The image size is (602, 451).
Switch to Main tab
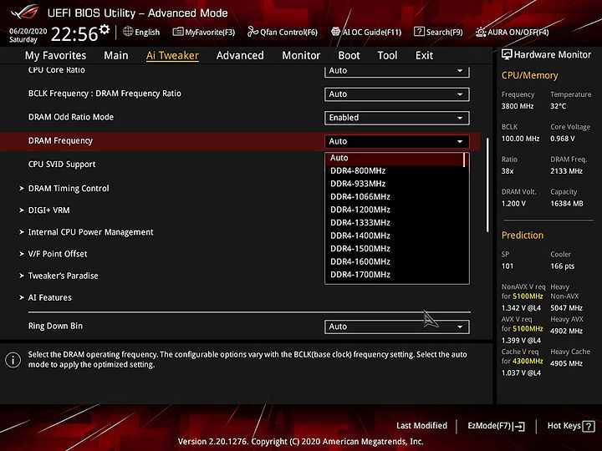click(x=116, y=56)
